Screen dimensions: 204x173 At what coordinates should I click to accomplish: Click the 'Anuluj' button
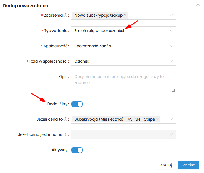pyautogui.click(x=166, y=165)
